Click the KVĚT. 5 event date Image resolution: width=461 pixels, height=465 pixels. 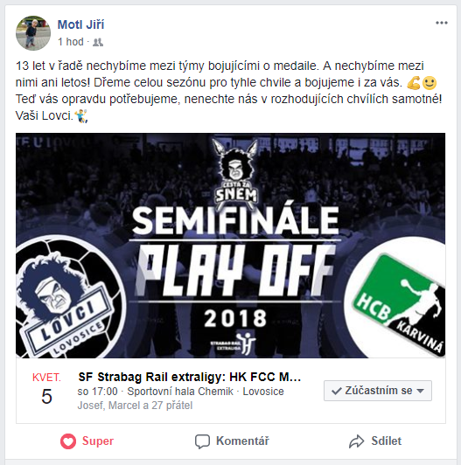point(46,389)
